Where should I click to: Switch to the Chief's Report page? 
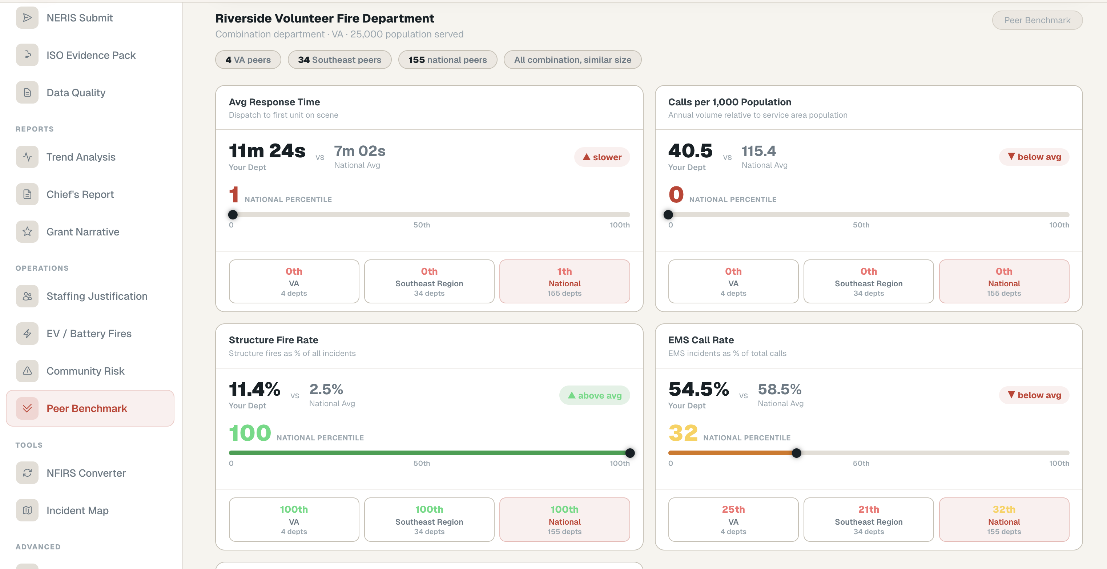click(x=80, y=194)
